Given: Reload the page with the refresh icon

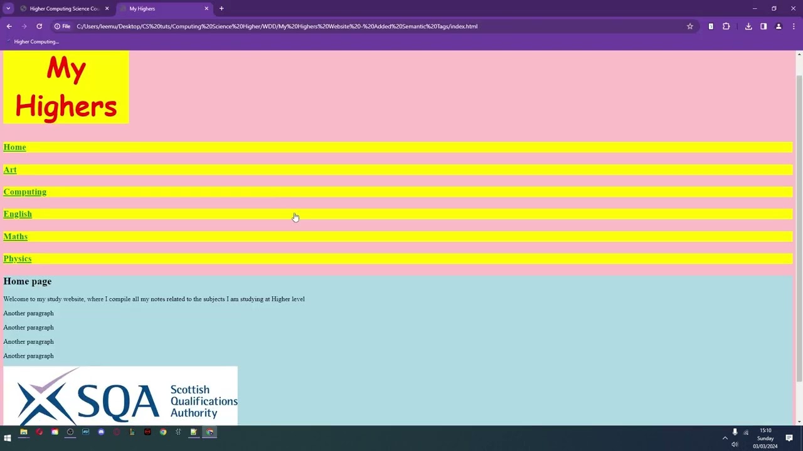Looking at the screenshot, I should pyautogui.click(x=39, y=26).
